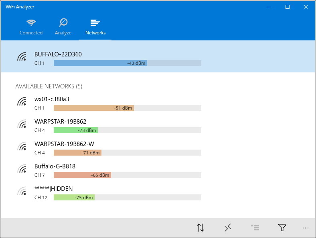Select the WARPSTAR-19B862-W network name
316x238 pixels.
click(x=64, y=144)
